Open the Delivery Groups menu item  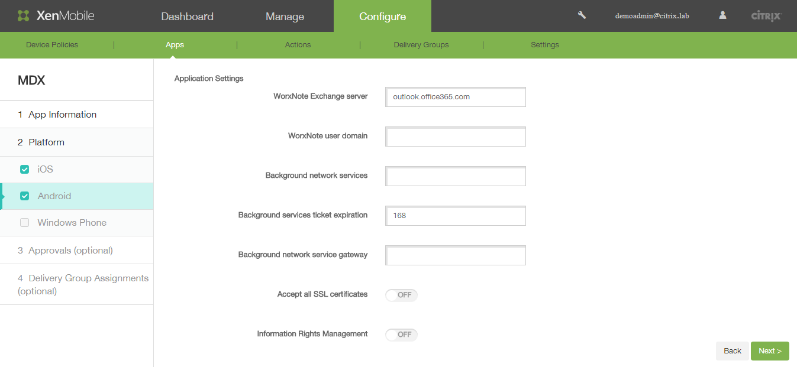pyautogui.click(x=421, y=45)
